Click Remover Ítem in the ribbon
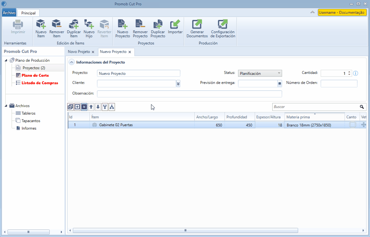 click(x=57, y=28)
